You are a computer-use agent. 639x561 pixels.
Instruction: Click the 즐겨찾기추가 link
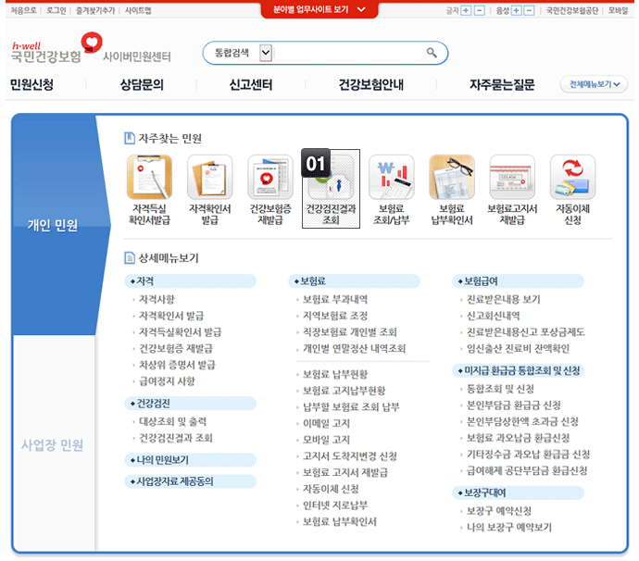[95, 10]
